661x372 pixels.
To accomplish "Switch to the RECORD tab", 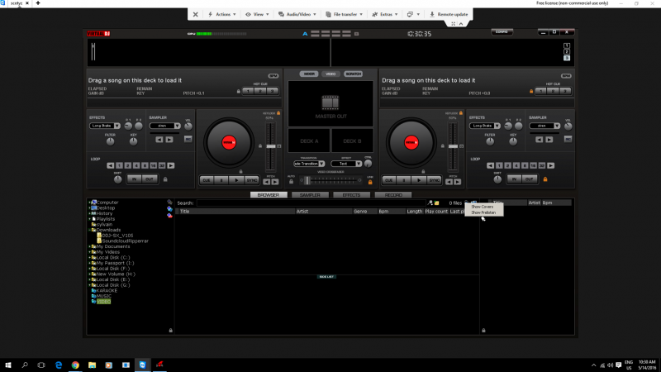I will 393,195.
